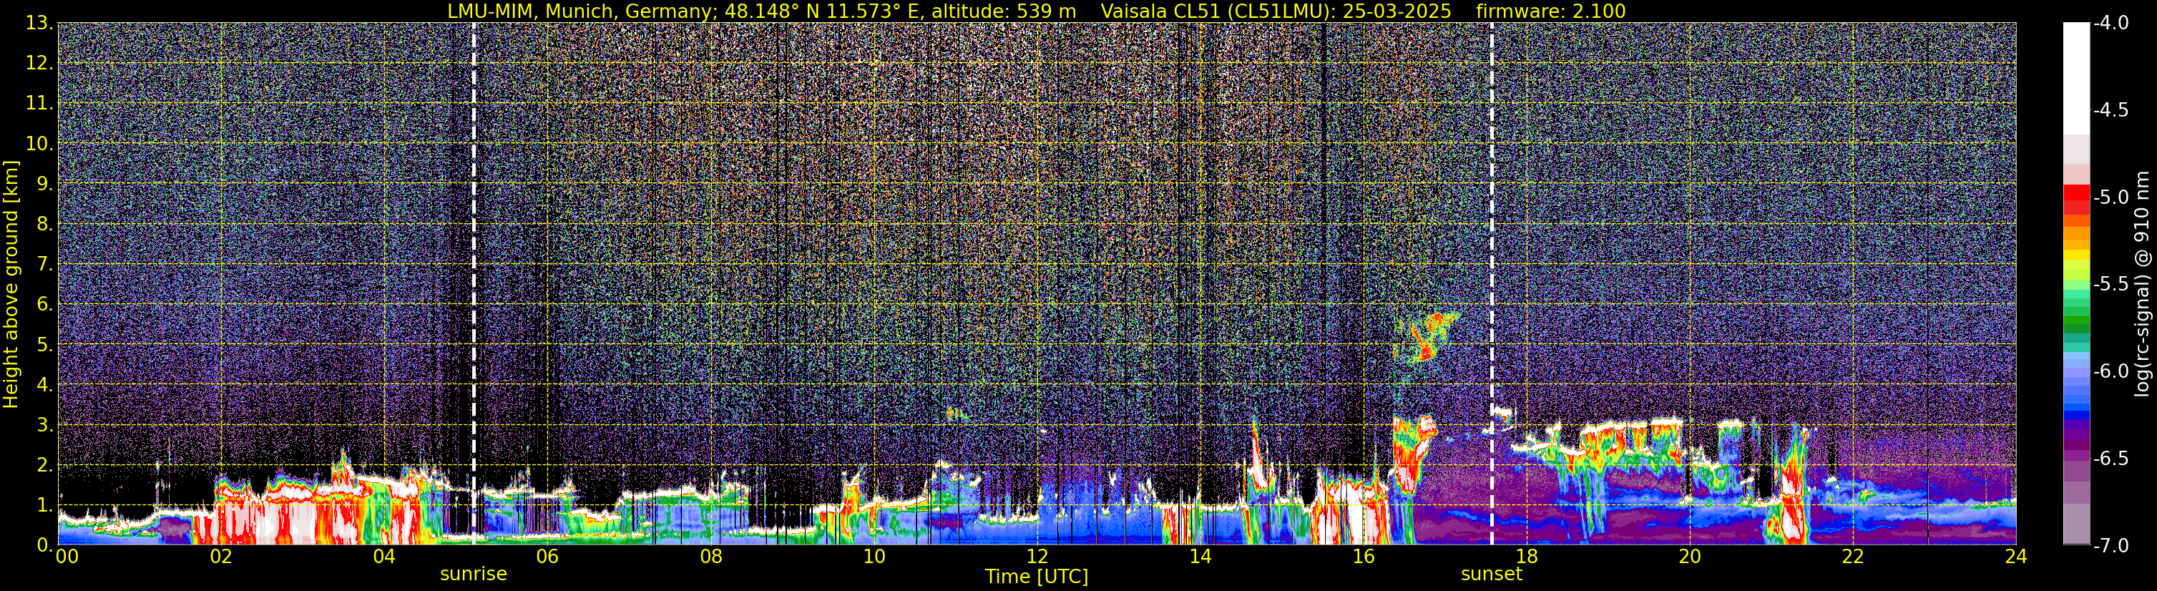2157x591 pixels.
Task: Click the 'sunrise' label below the time axis
Action: coord(473,575)
